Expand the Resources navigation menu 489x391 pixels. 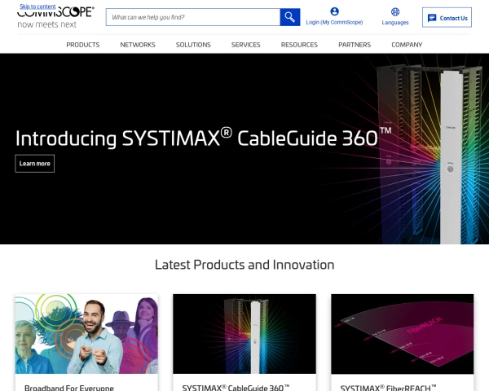(x=299, y=45)
